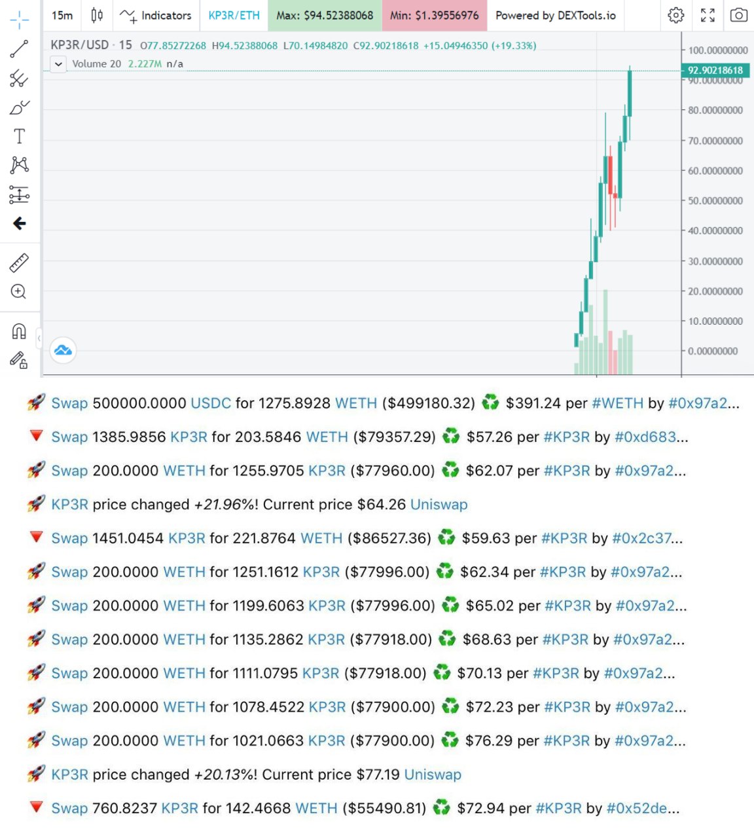Select the crosshair cursor tool
This screenshot has height=838, width=754.
pos(20,20)
